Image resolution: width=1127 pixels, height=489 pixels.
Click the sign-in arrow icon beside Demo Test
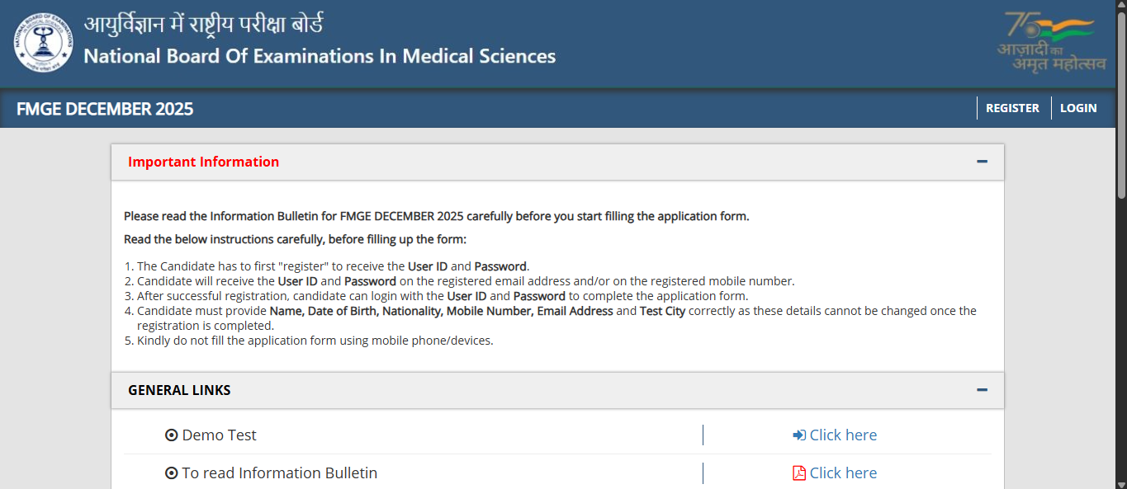pyautogui.click(x=798, y=435)
